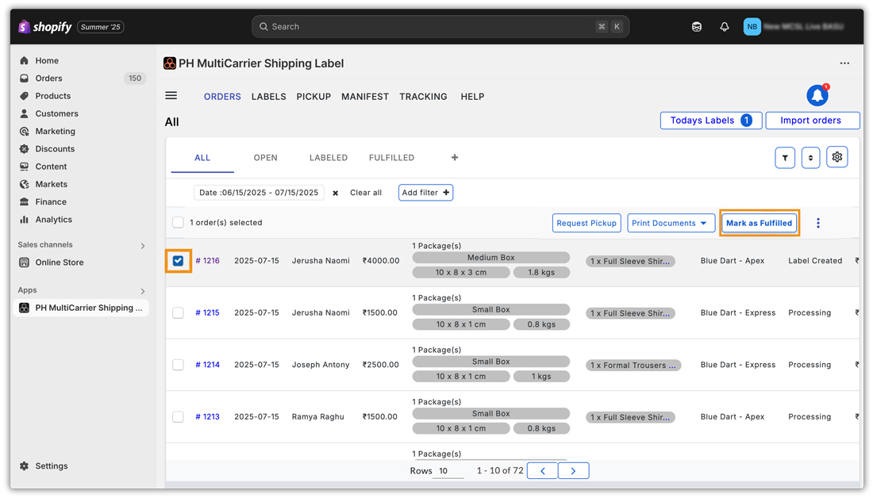Click the blue app notification bell
Viewport: 873px width, 498px height.
point(817,96)
